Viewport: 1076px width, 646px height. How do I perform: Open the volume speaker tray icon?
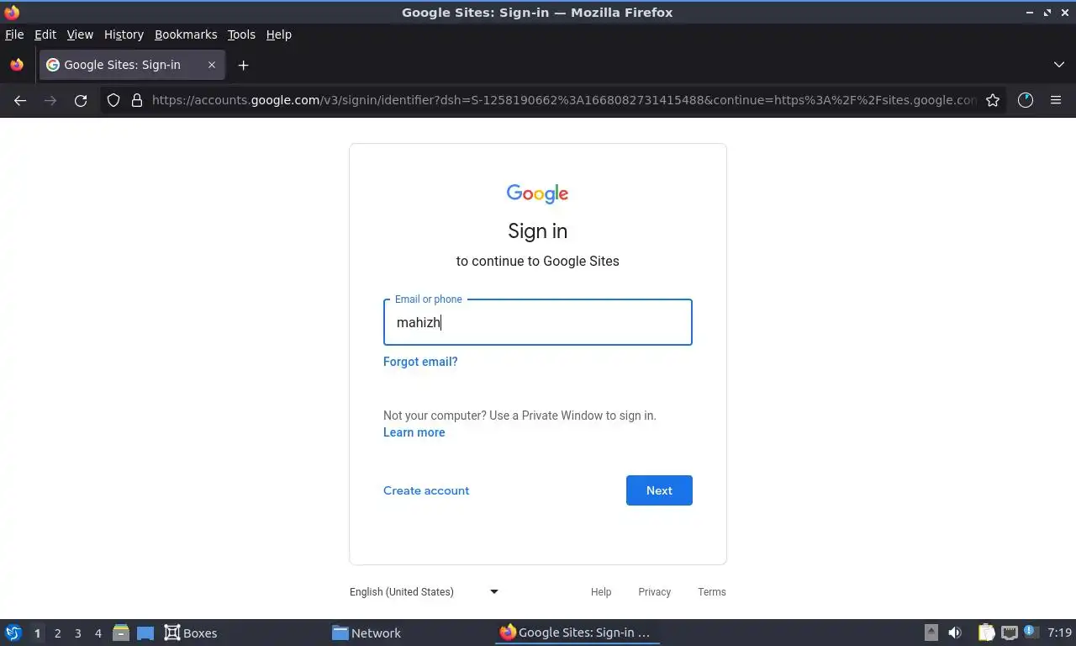(x=956, y=633)
